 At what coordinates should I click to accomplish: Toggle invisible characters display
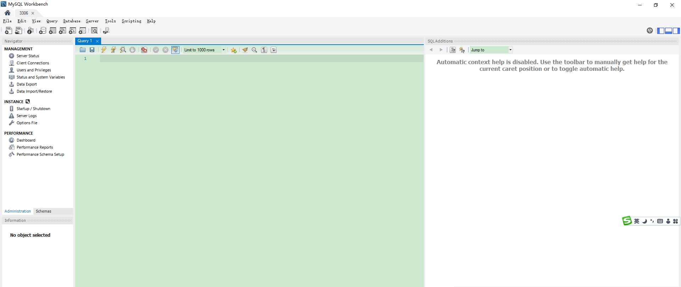pos(264,50)
